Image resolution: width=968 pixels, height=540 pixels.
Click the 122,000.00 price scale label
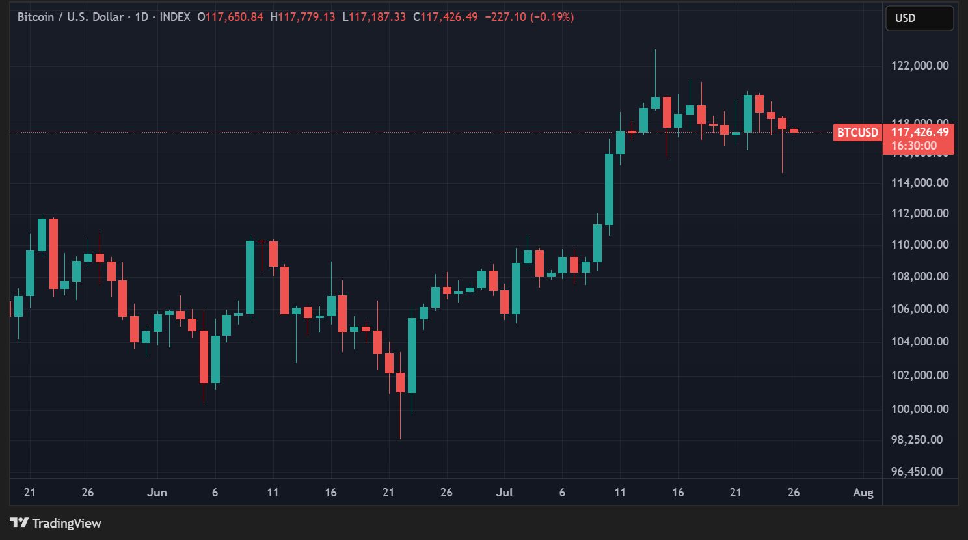[x=919, y=65]
